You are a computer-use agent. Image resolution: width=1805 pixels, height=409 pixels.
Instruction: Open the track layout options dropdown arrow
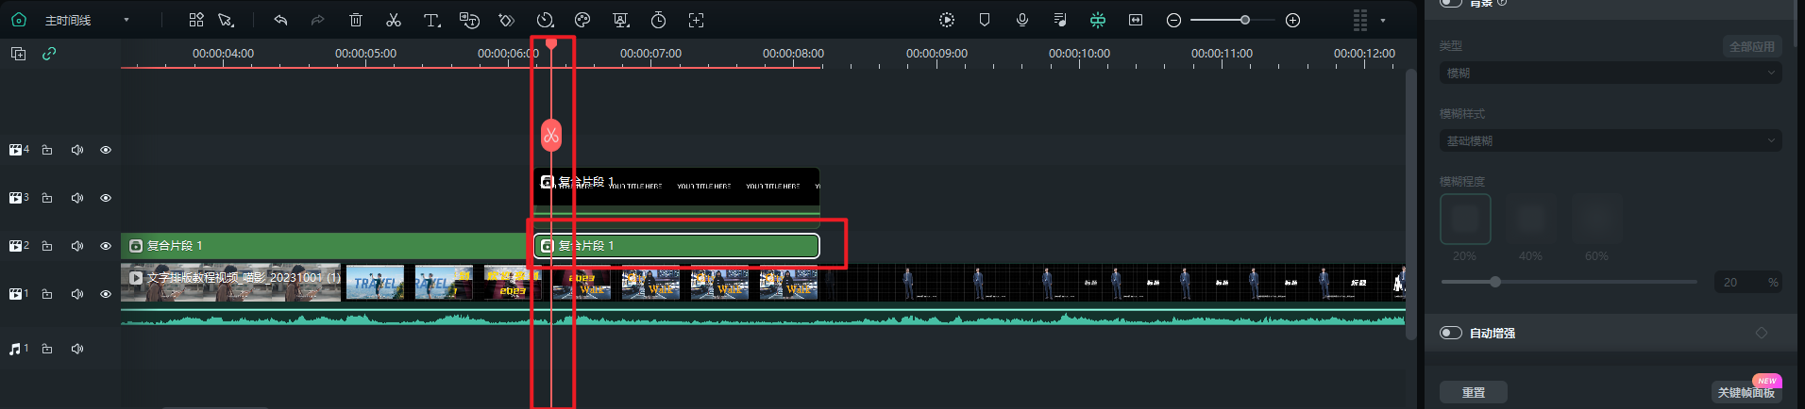(x=1383, y=20)
